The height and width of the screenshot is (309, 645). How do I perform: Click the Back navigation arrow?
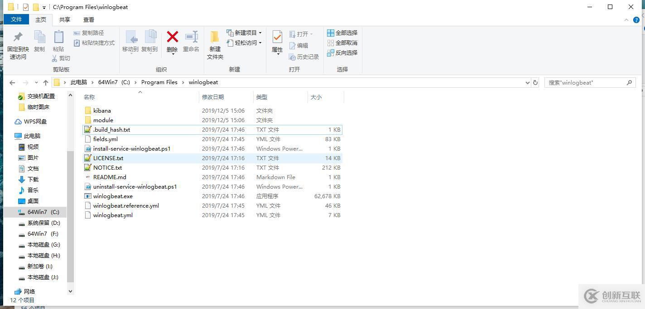[12, 83]
